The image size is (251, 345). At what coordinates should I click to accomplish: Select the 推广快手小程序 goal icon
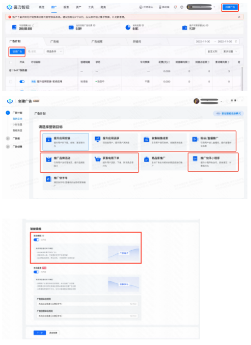(x=195, y=158)
